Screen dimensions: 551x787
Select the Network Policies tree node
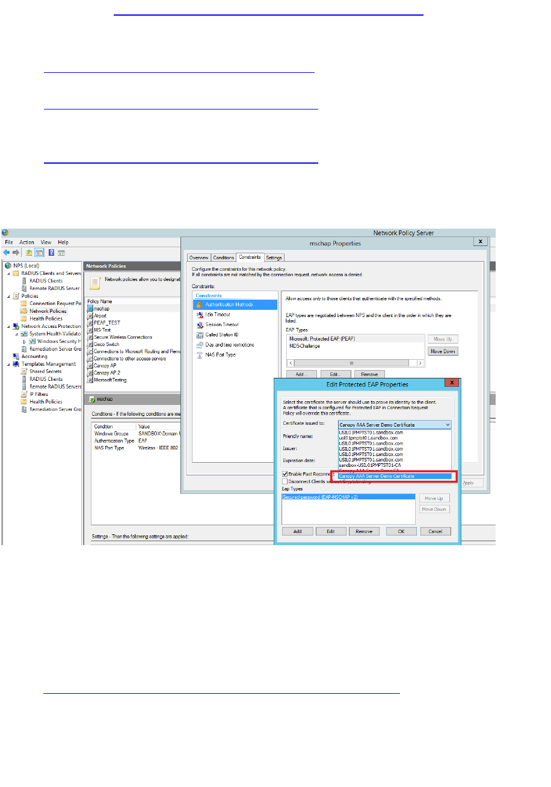(48, 311)
